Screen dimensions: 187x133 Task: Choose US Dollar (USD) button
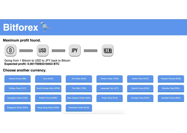point(79,79)
